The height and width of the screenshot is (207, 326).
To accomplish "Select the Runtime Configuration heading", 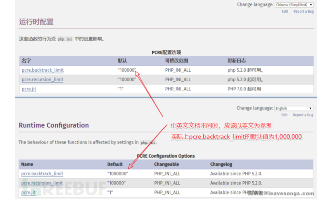I will click(x=54, y=125).
